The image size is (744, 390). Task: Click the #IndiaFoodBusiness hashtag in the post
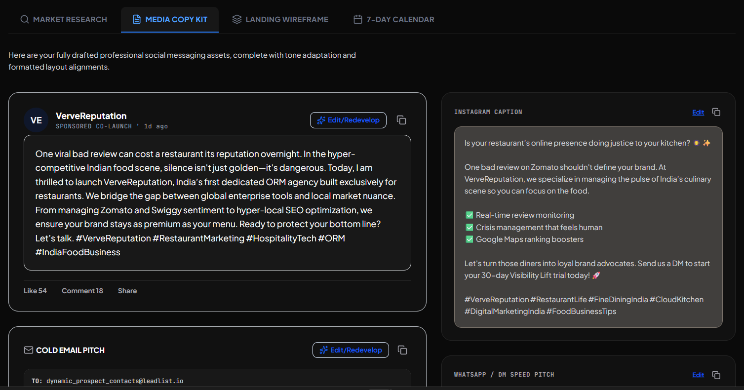[78, 252]
